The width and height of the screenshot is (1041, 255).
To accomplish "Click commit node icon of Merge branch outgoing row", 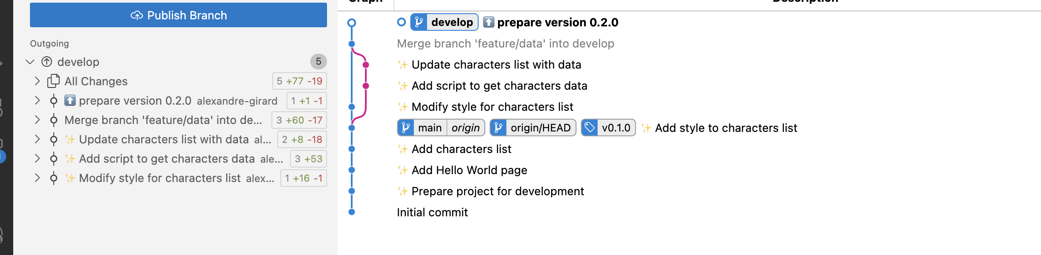I will click(x=54, y=120).
